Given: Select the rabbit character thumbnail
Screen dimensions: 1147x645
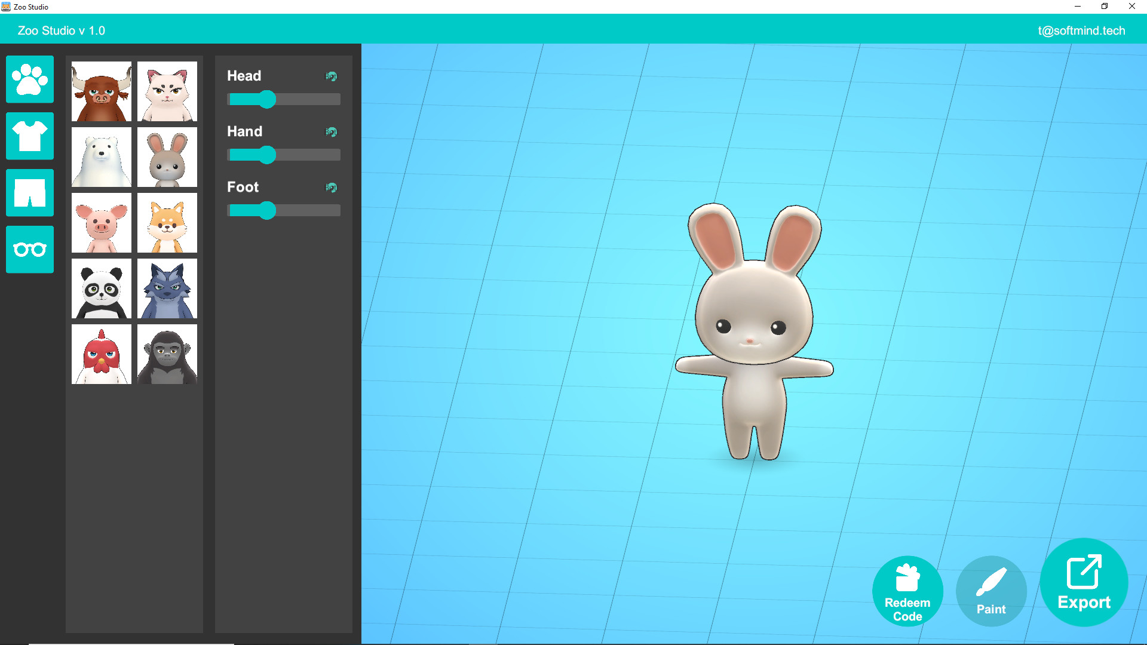Looking at the screenshot, I should 167,157.
